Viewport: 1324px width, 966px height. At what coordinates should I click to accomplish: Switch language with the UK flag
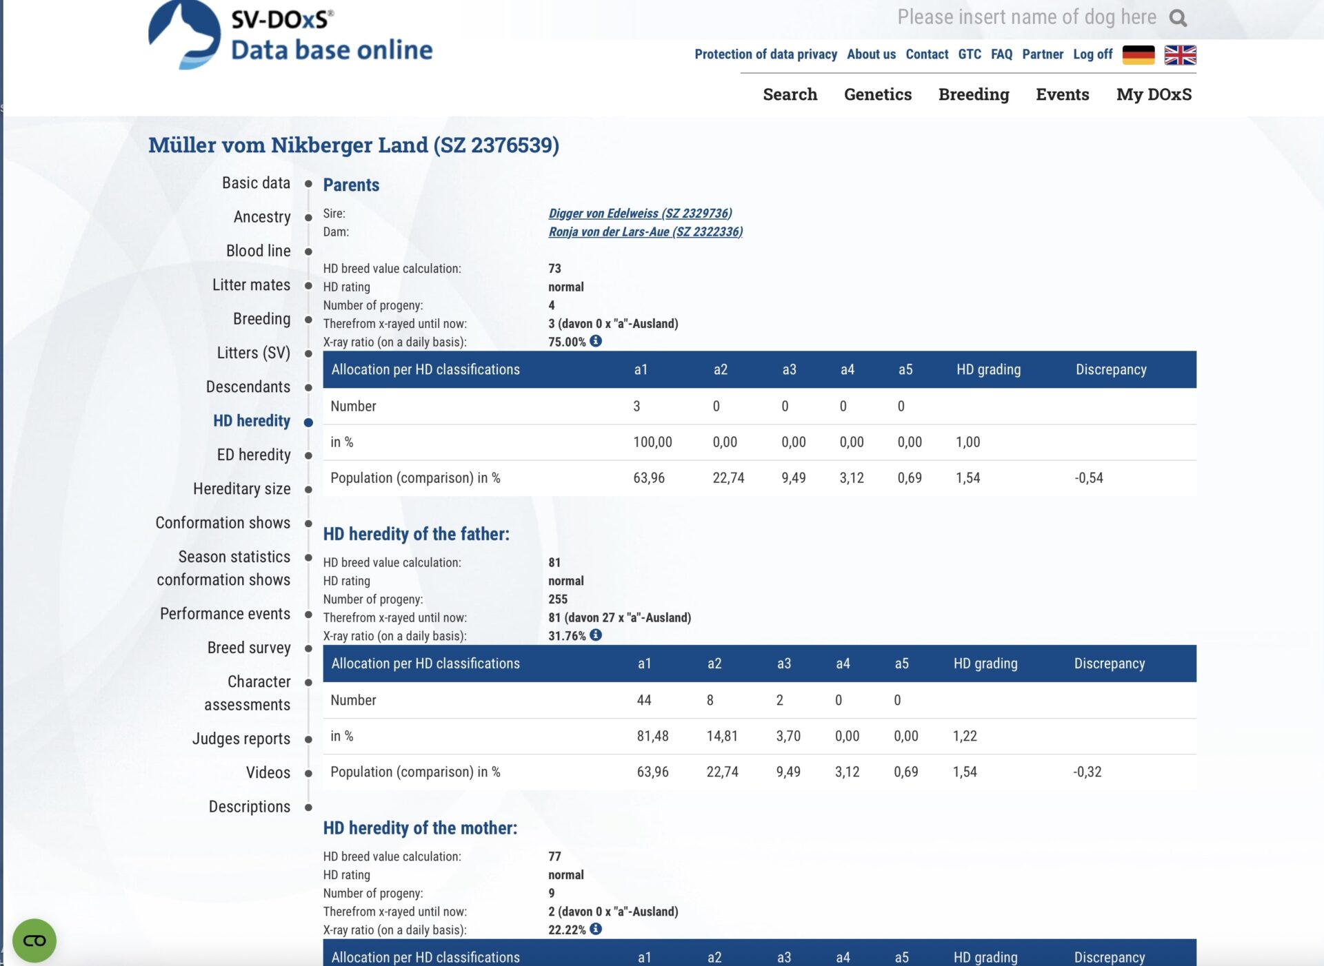[1180, 55]
